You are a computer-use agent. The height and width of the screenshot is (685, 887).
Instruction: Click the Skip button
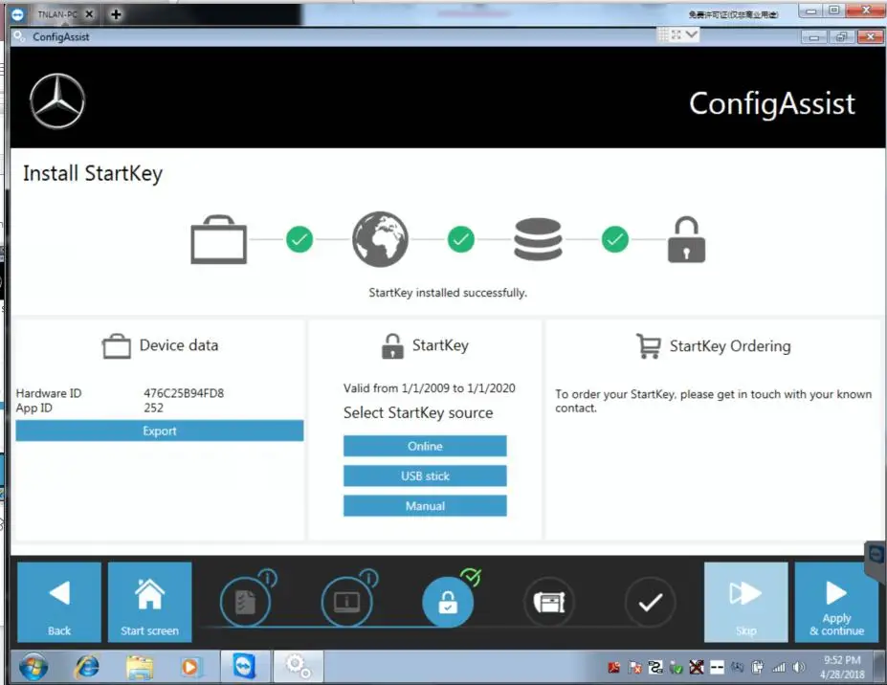(745, 602)
